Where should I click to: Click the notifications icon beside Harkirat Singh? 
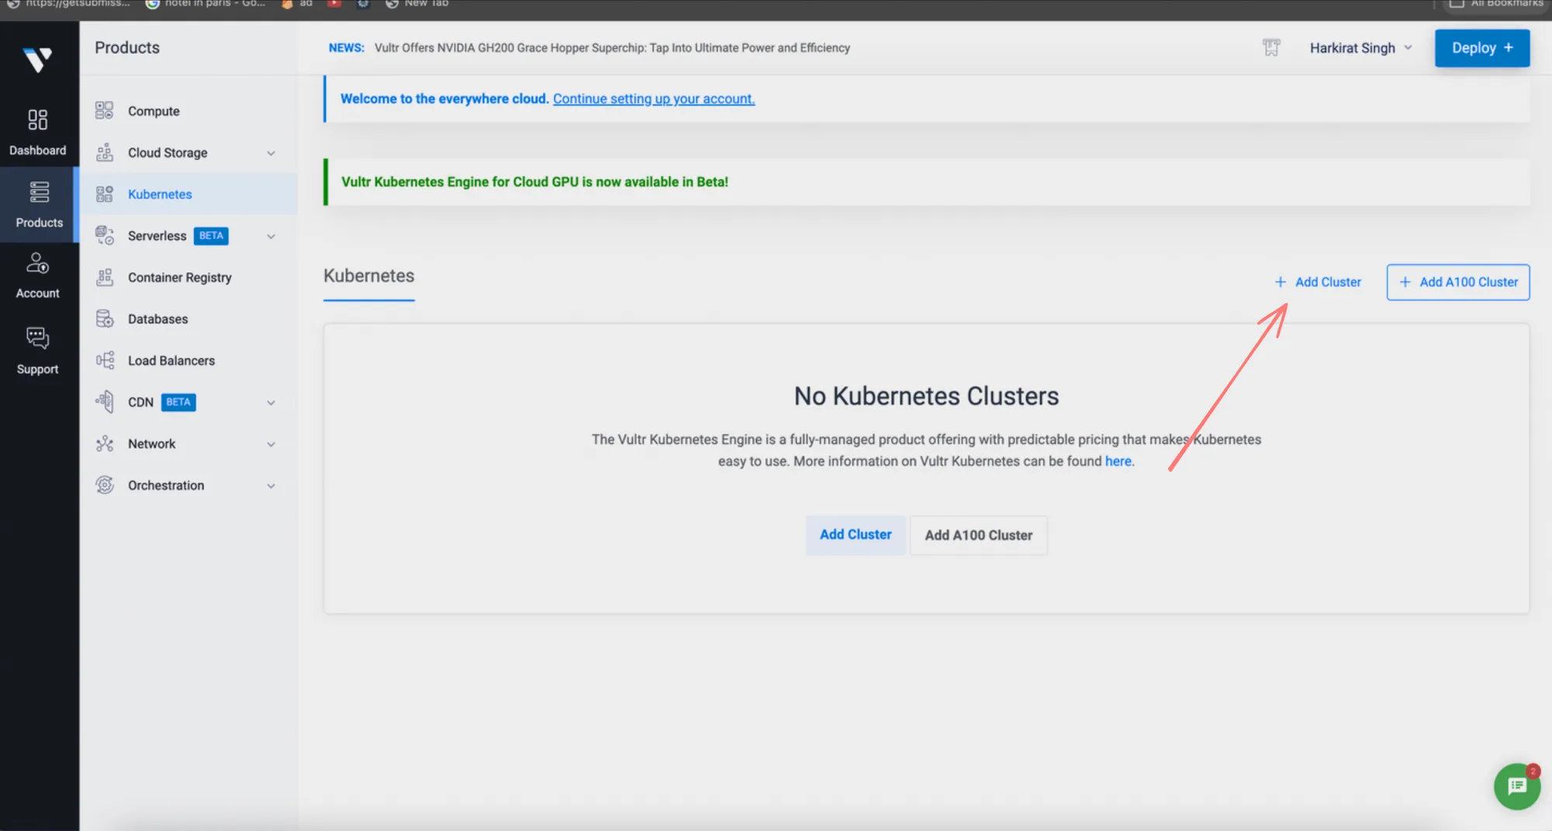1271,48
